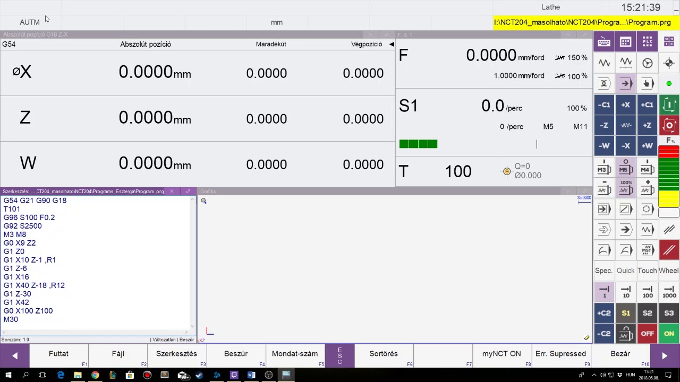The width and height of the screenshot is (680, 382).
Task: Click the Sortörés softkey
Action: [x=384, y=355]
